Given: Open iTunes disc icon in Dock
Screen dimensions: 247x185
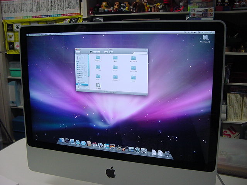Looking at the screenshot, I should click(x=107, y=146).
